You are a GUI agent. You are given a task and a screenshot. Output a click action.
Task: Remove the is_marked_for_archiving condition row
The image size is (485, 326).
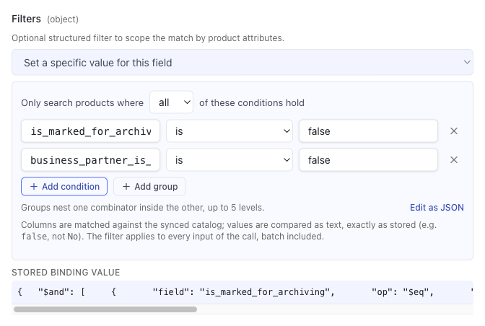(x=453, y=131)
